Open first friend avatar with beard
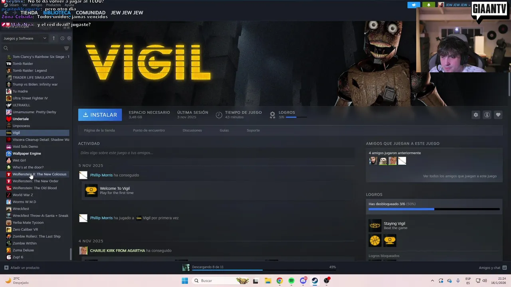 pos(373,161)
